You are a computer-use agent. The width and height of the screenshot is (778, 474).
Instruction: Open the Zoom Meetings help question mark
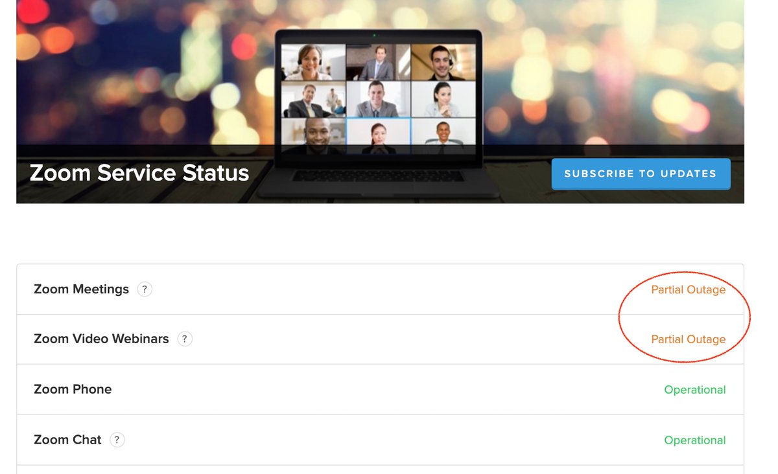(145, 289)
